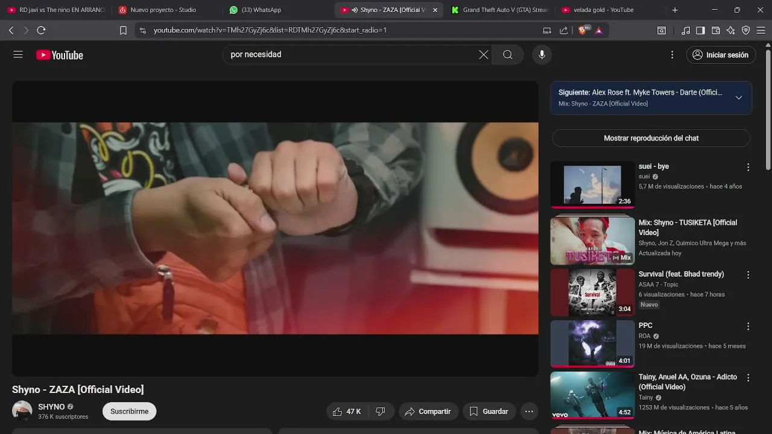Switch to WhatsApp browser tab
Viewport: 772px width, 434px height.
pos(261,10)
